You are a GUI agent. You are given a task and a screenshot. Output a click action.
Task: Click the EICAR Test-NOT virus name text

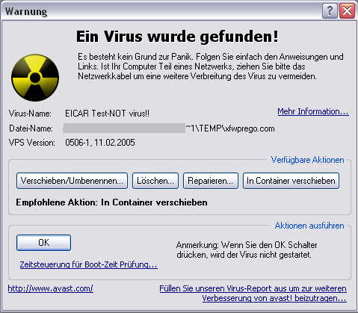[108, 114]
